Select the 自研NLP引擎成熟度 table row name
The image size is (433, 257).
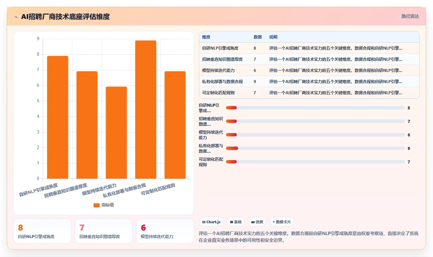coord(220,48)
